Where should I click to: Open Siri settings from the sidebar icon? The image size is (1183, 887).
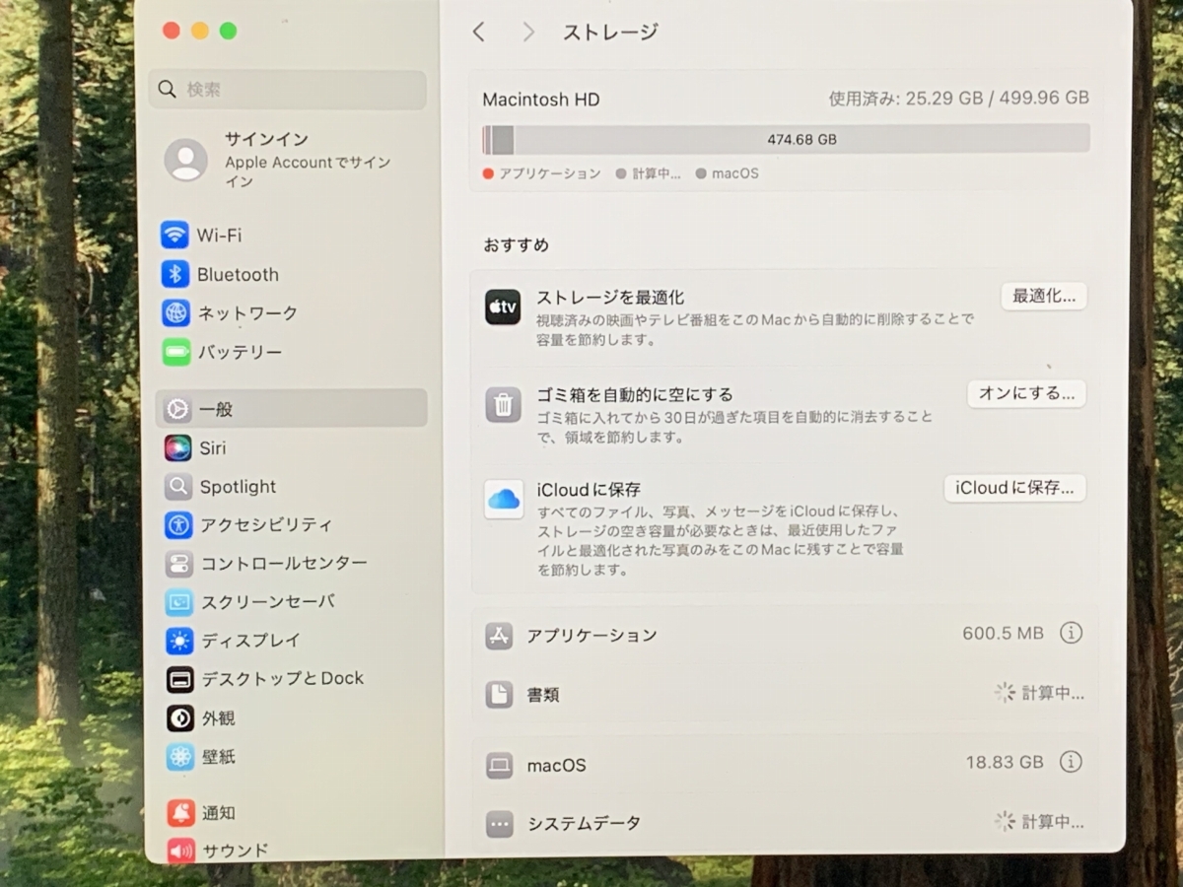click(x=178, y=447)
